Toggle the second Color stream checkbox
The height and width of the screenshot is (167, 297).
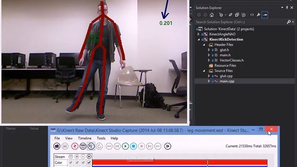(x=77, y=162)
